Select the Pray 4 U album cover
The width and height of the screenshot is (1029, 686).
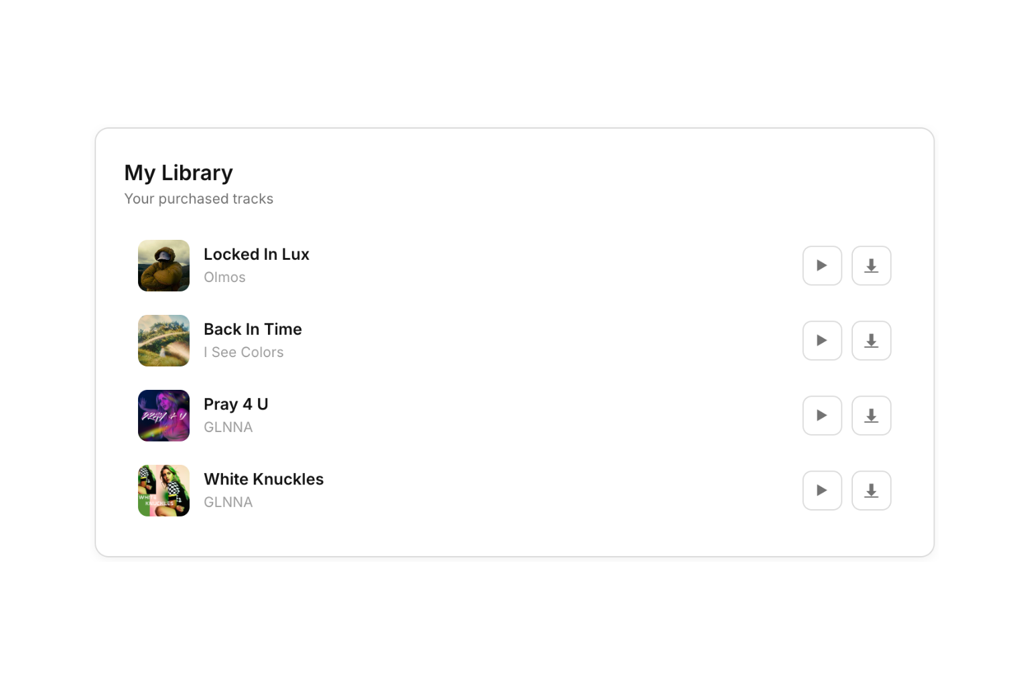163,415
